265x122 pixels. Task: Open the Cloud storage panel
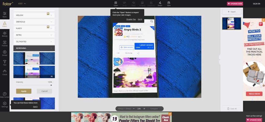point(5,72)
